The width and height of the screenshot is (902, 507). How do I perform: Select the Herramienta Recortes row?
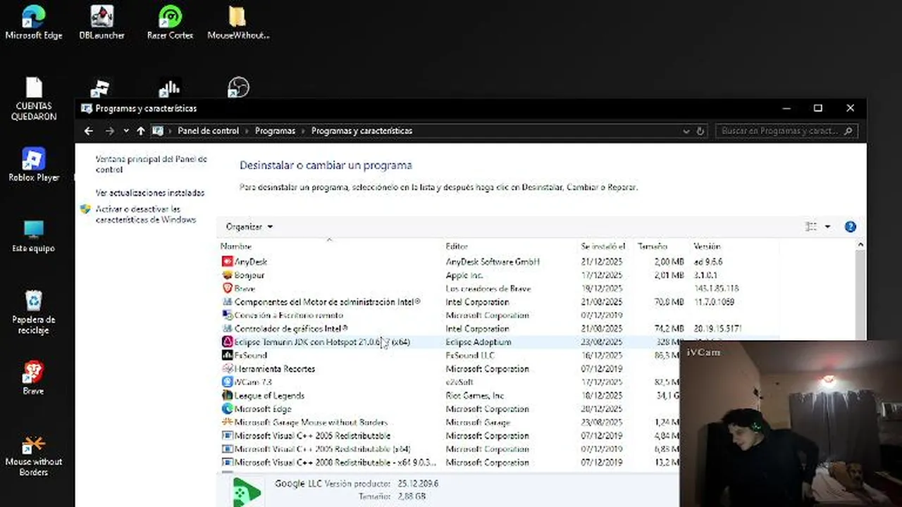coord(449,368)
